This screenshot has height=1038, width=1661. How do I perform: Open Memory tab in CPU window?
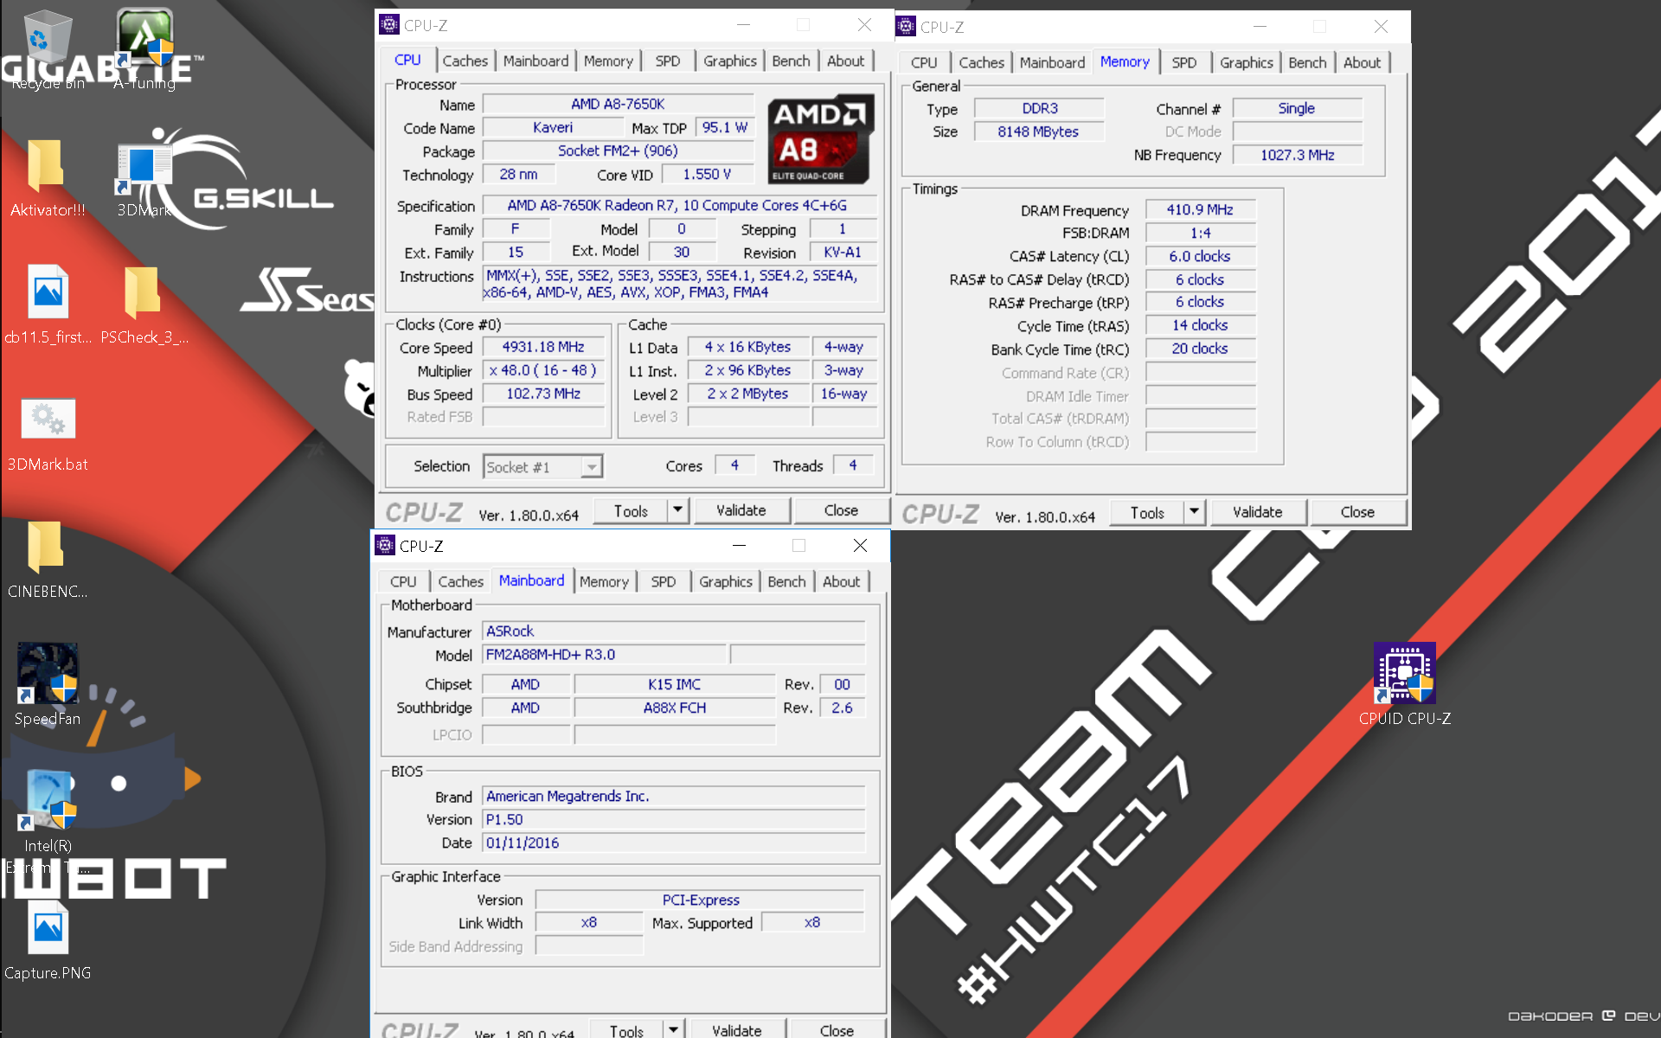[608, 61]
